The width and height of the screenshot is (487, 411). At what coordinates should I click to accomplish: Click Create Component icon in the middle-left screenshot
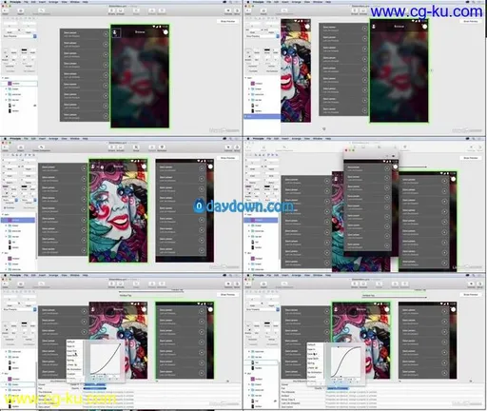pos(41,147)
